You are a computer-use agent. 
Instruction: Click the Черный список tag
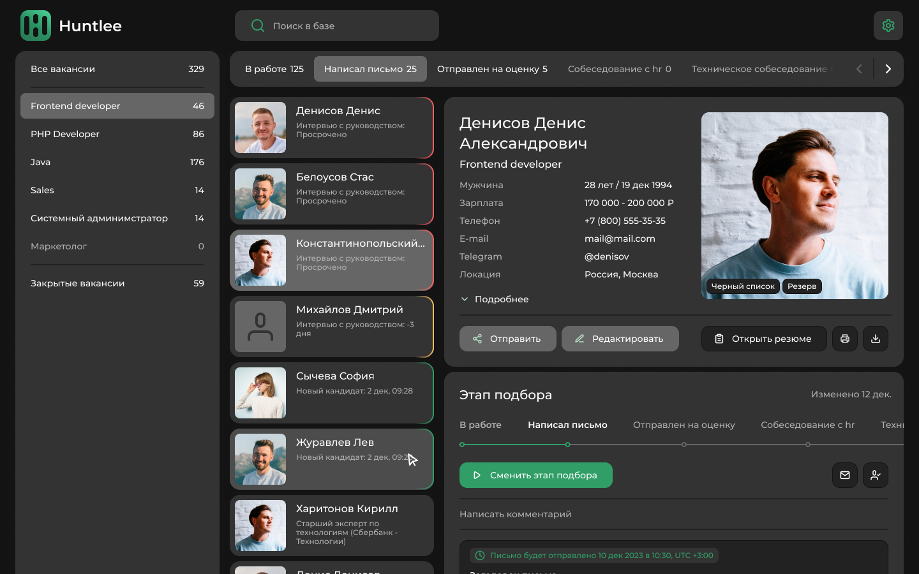(x=743, y=286)
